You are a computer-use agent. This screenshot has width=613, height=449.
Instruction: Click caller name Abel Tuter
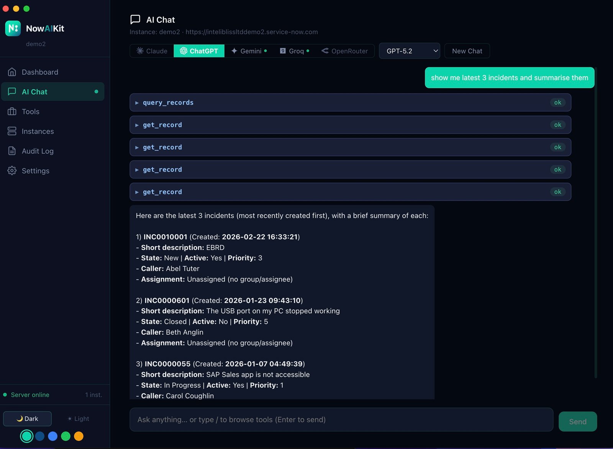(x=182, y=269)
